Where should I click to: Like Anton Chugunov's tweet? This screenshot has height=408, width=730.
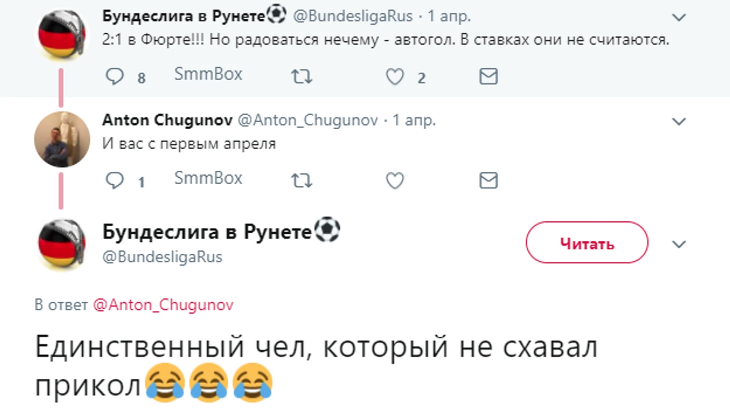394,180
